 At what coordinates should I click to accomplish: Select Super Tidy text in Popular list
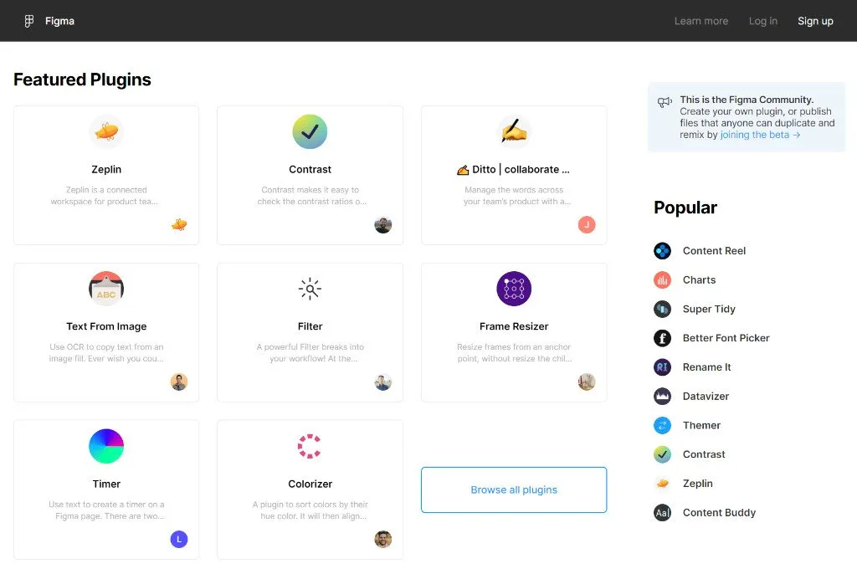[709, 309]
